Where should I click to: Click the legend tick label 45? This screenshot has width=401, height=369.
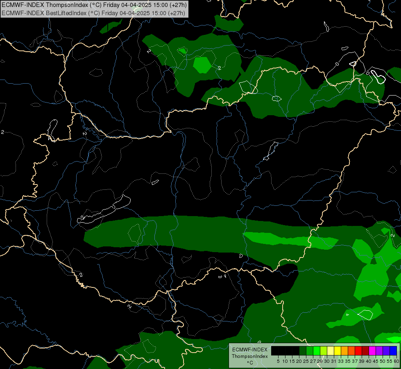(376, 361)
